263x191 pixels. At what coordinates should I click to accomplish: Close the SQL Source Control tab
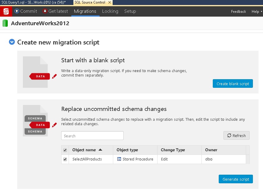(109, 2)
